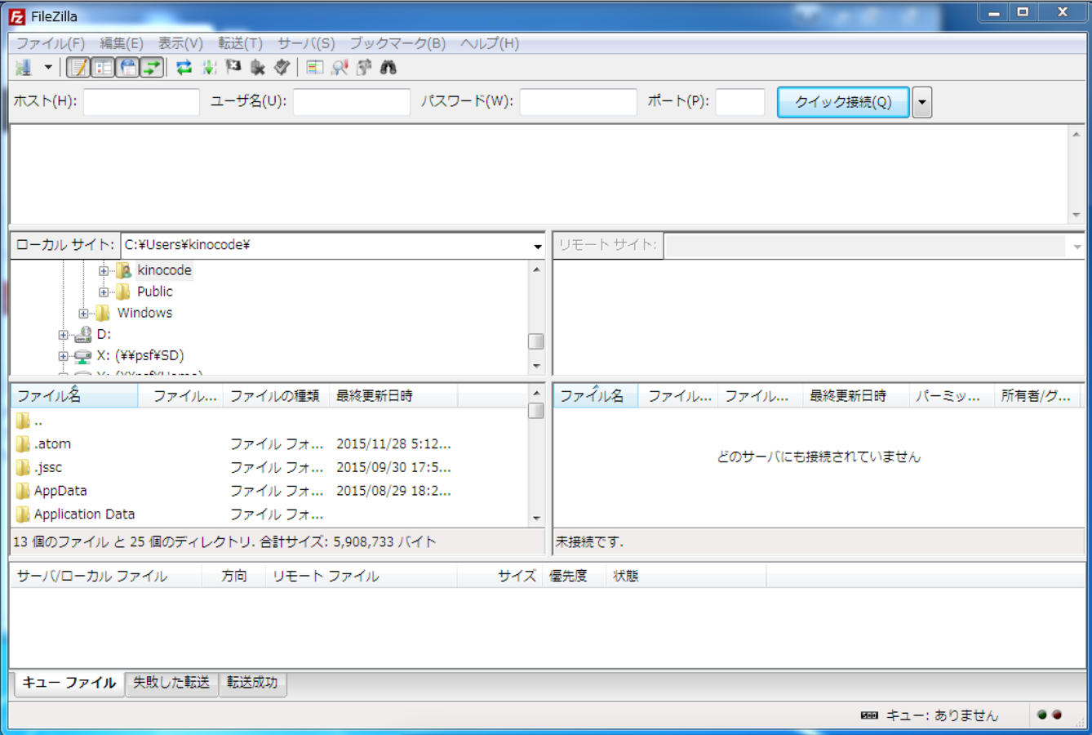The height and width of the screenshot is (735, 1092).
Task: Sort local files by ファイルの種類 column
Action: coord(275,396)
